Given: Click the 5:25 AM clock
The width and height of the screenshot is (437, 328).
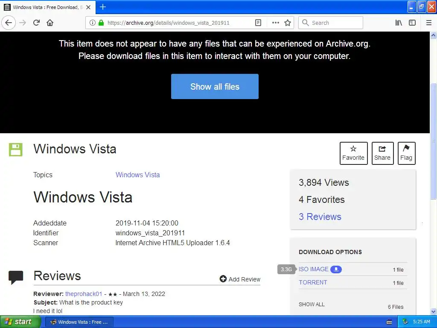Looking at the screenshot, I should [421, 322].
